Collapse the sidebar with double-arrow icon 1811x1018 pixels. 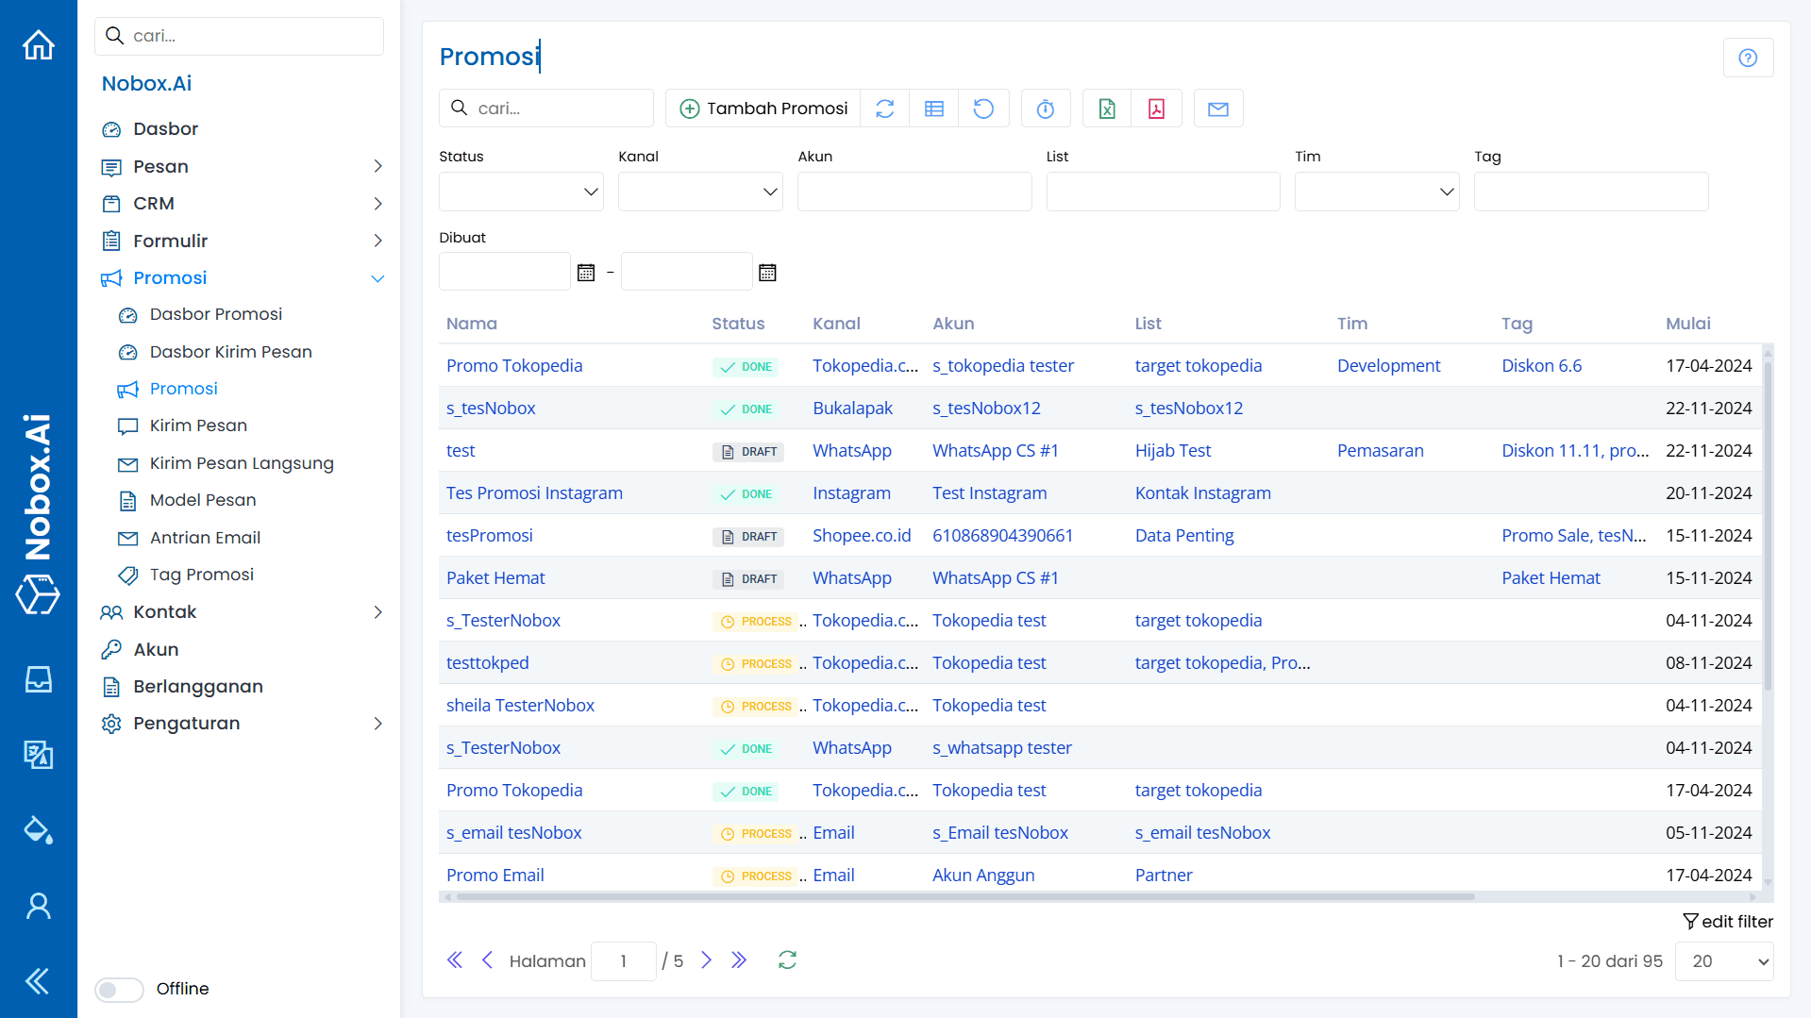tap(38, 981)
